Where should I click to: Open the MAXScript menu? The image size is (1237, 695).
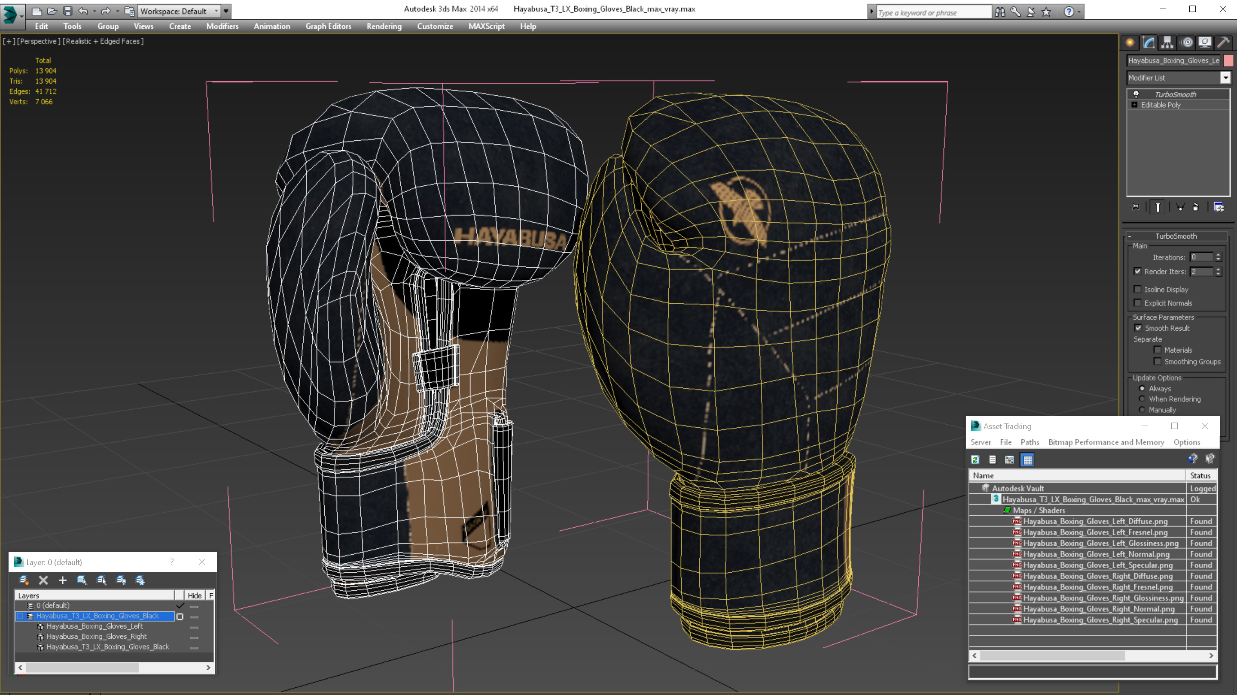click(487, 26)
